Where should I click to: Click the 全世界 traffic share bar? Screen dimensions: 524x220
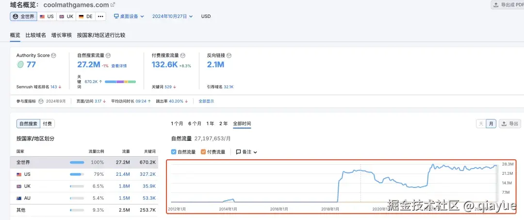(x=77, y=163)
